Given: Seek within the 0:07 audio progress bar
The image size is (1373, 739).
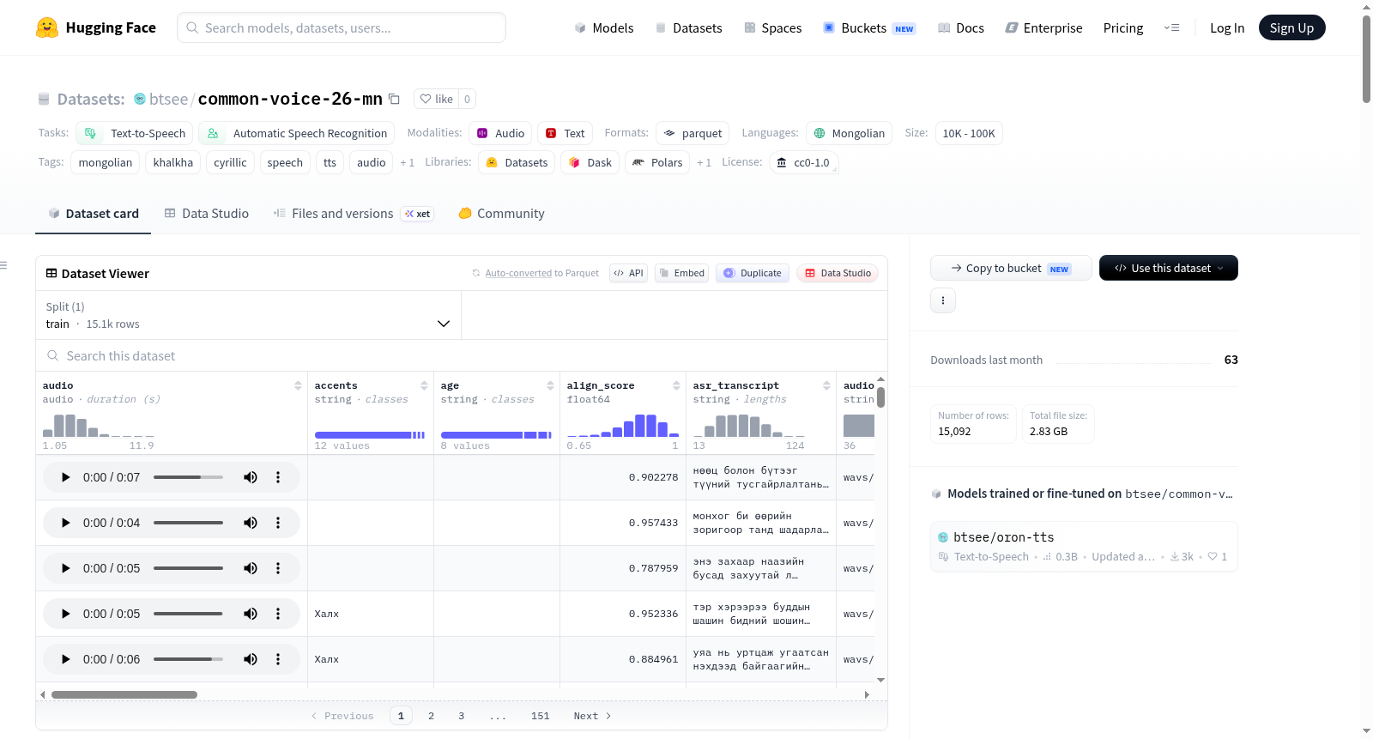Looking at the screenshot, I should click(x=188, y=477).
